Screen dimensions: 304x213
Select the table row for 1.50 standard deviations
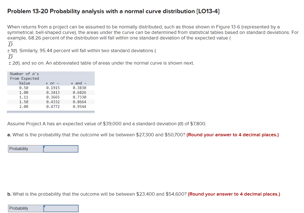coord(51,102)
